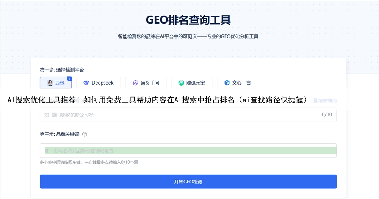
Task: Open the help icon beside 品牌关键词
Action: [85, 134]
